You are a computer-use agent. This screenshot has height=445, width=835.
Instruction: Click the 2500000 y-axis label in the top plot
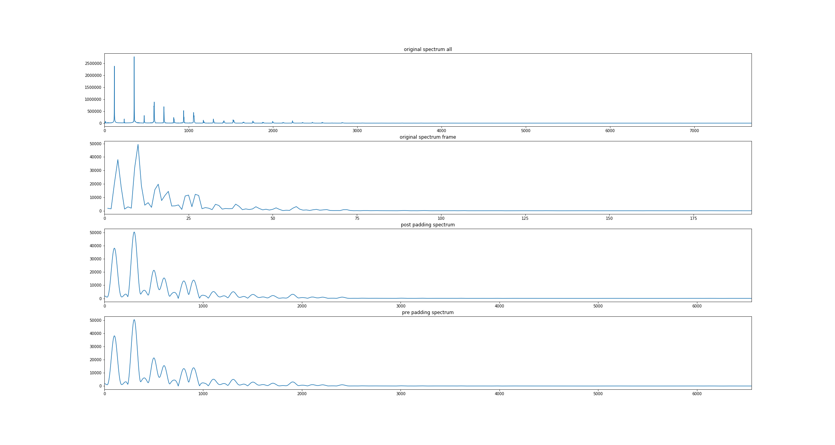[x=93, y=63]
